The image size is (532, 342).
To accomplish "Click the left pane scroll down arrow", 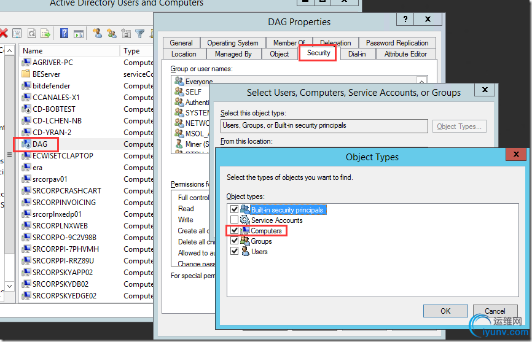I will [9, 286].
